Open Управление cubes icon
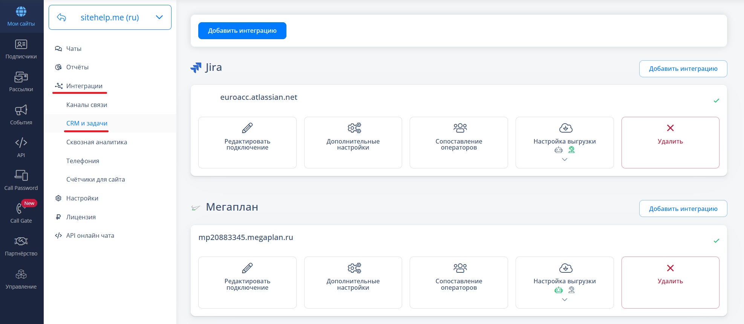The height and width of the screenshot is (324, 744). coord(21,274)
